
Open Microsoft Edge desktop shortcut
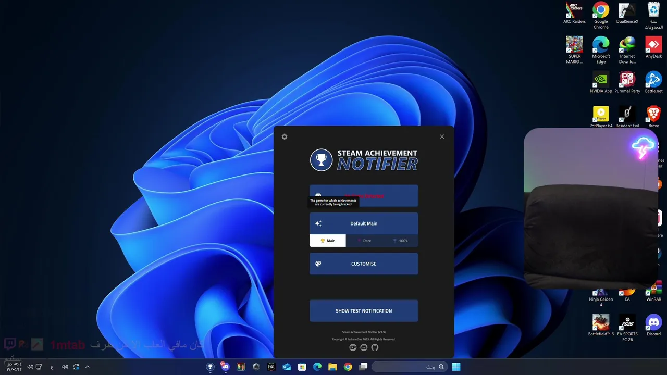(601, 51)
